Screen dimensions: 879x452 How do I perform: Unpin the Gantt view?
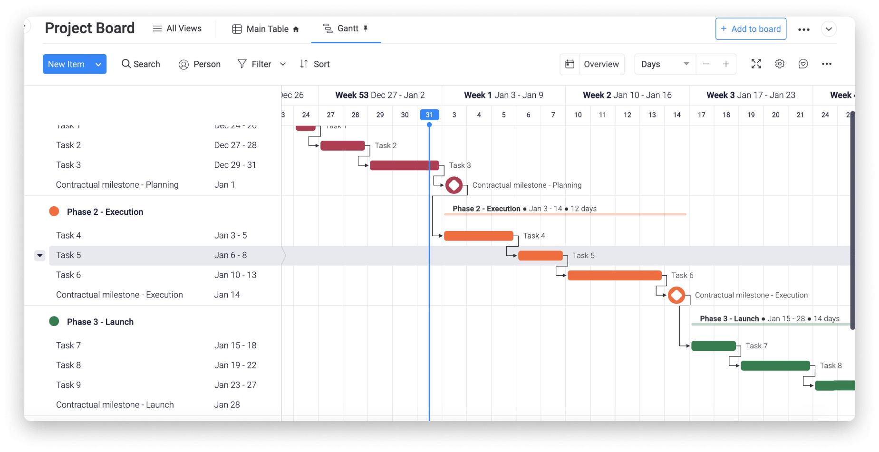tap(365, 28)
